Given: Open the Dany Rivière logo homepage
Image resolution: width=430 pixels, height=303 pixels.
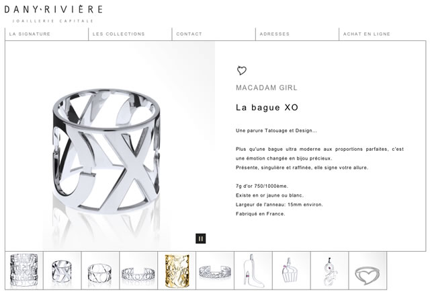Looking at the screenshot, I should [x=54, y=13].
